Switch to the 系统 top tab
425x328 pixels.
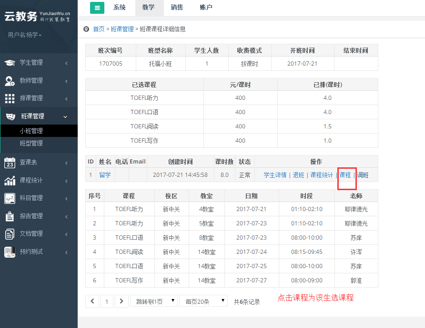[x=120, y=8]
